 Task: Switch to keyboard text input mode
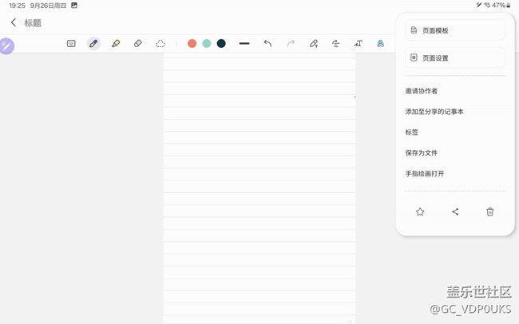[x=71, y=44]
